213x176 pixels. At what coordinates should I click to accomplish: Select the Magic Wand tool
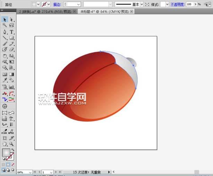[5, 25]
